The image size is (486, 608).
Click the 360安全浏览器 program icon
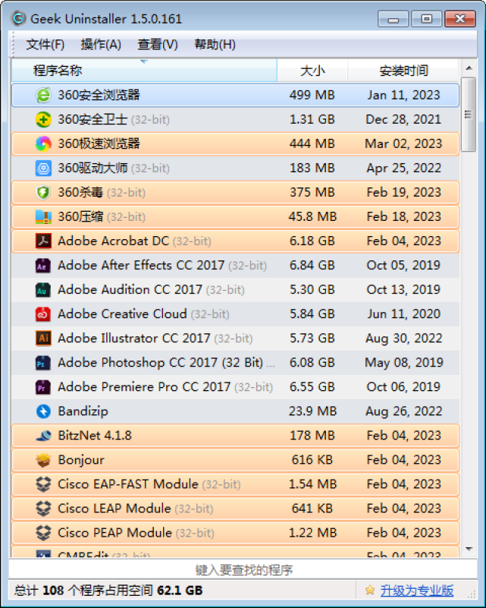pos(43,95)
